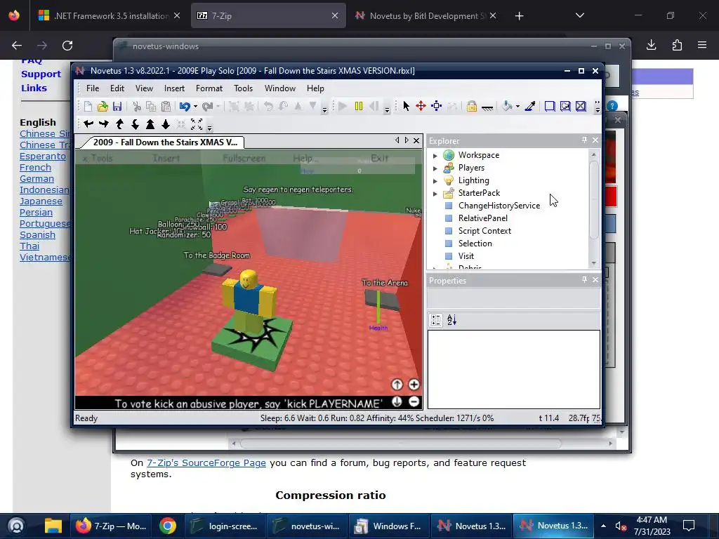Click the camera tilt up arrow icon

119,124
